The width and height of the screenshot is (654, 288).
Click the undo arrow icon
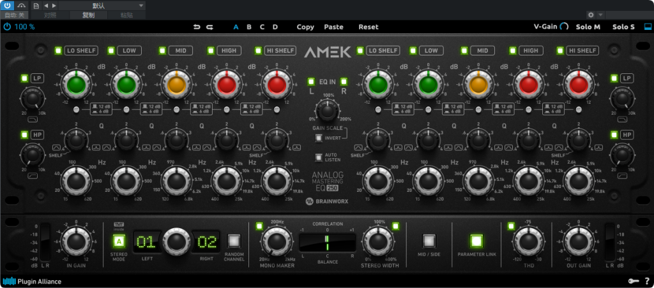197,27
